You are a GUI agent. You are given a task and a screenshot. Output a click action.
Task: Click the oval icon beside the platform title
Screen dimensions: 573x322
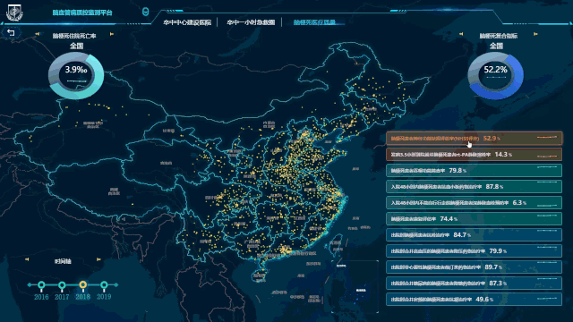tap(145, 12)
